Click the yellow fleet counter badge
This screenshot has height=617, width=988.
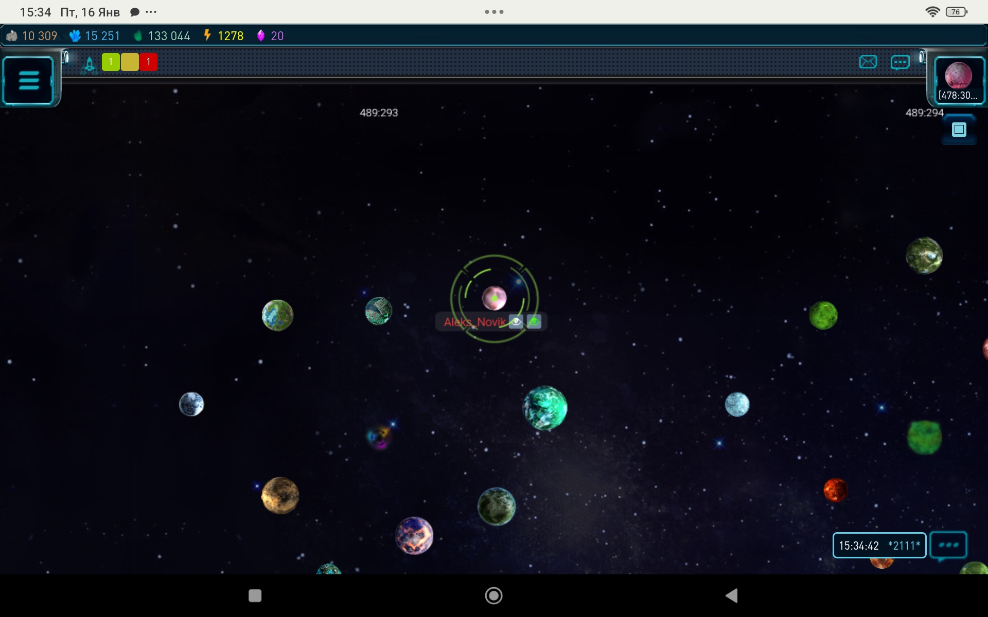pyautogui.click(x=130, y=62)
